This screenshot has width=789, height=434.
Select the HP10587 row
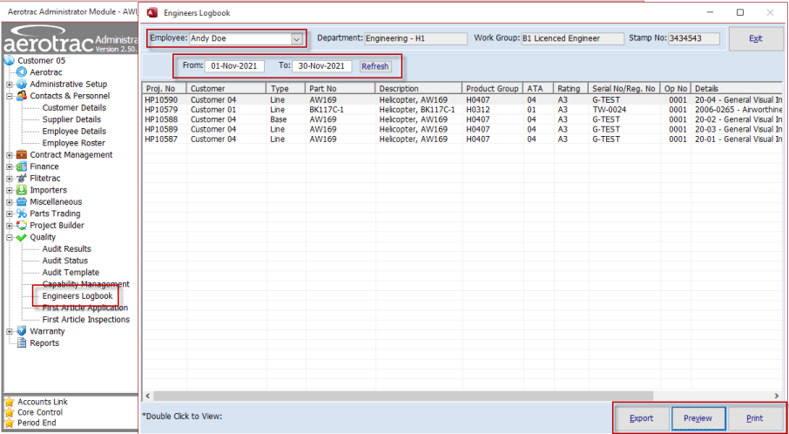click(x=462, y=139)
